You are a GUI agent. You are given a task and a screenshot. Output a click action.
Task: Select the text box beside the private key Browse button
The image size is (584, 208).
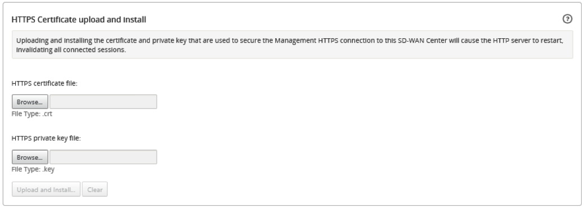coord(103,157)
